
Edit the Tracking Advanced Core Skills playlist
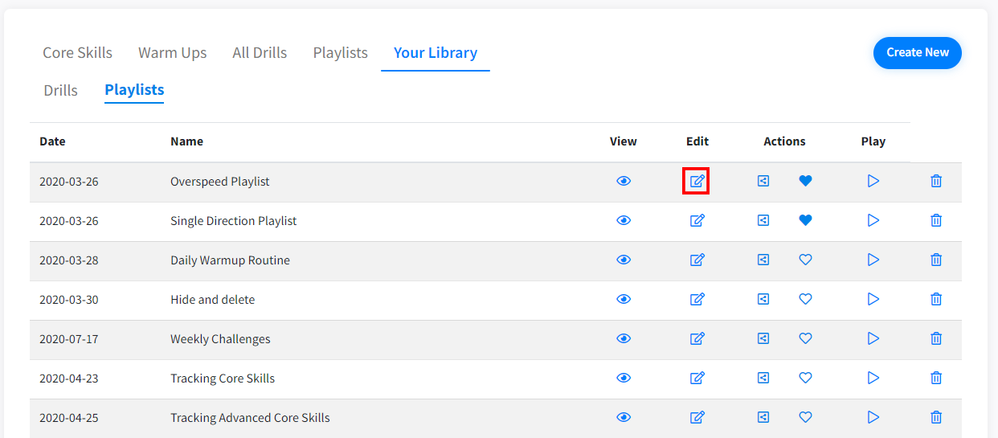point(697,417)
